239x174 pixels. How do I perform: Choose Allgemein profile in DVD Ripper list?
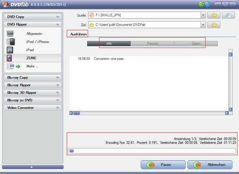pos(34,34)
